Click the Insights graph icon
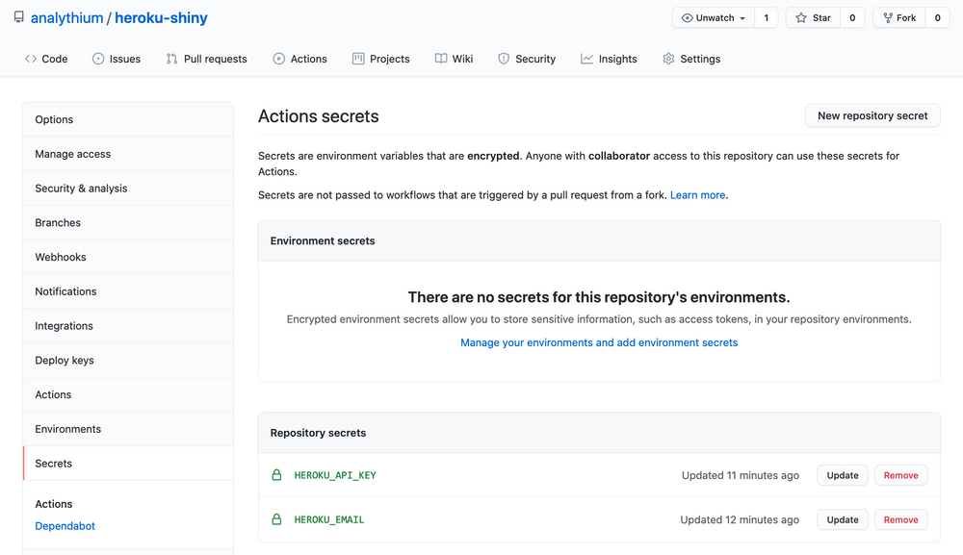Viewport: 963px width, 555px height. [x=585, y=59]
